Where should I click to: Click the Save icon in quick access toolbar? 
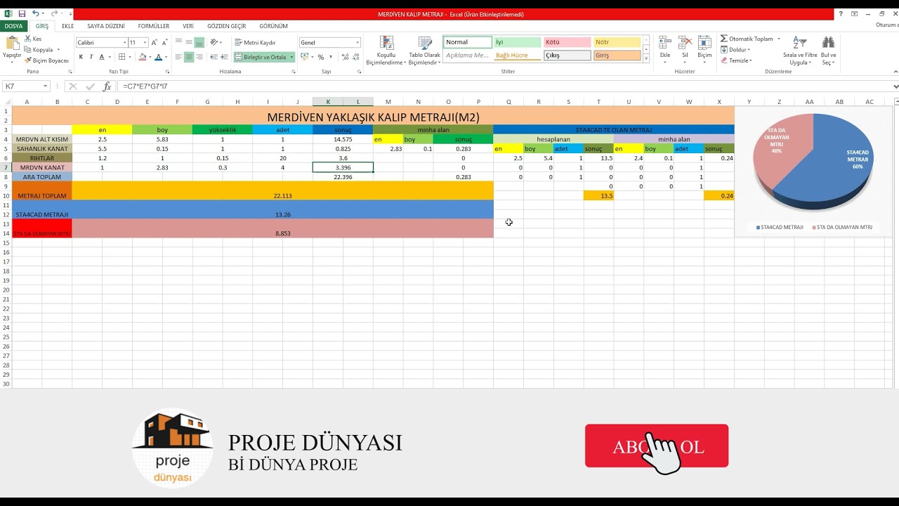tap(22, 14)
